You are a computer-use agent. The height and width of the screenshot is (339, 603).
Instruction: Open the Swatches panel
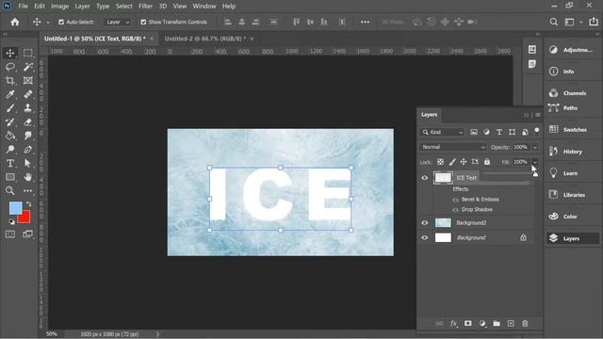572,130
